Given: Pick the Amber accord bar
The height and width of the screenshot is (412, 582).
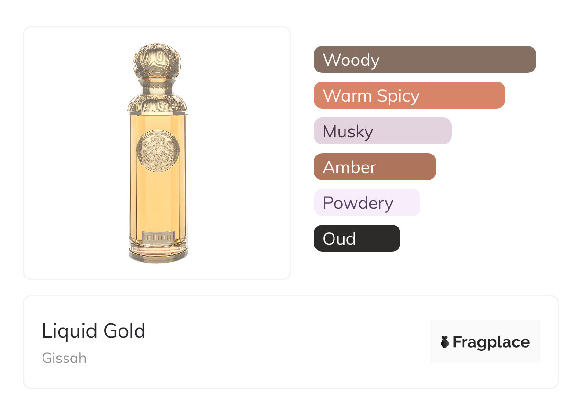Looking at the screenshot, I should click(375, 167).
